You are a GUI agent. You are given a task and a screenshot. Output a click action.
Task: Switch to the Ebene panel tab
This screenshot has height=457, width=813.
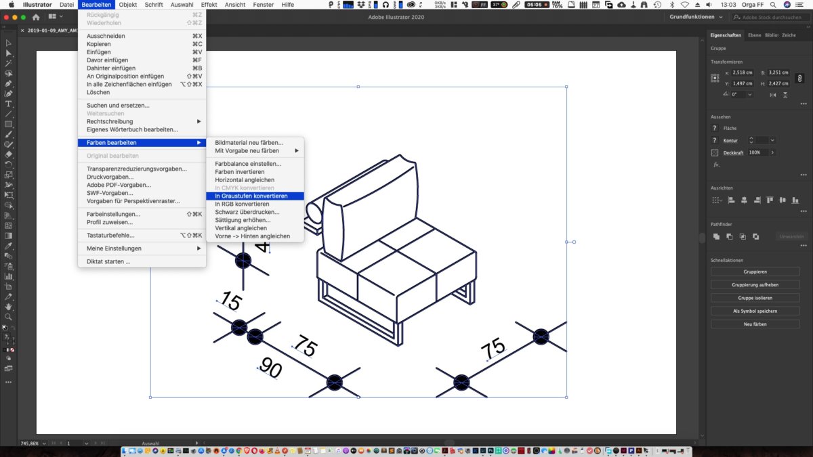754,35
